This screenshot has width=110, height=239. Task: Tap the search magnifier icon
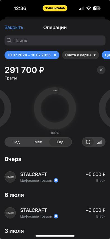tap(9, 41)
